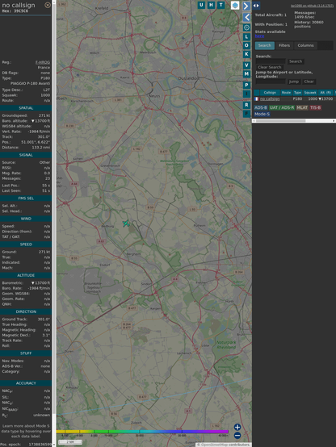Click the Search button beside search field
The width and height of the screenshot is (336, 447).
(x=296, y=61)
